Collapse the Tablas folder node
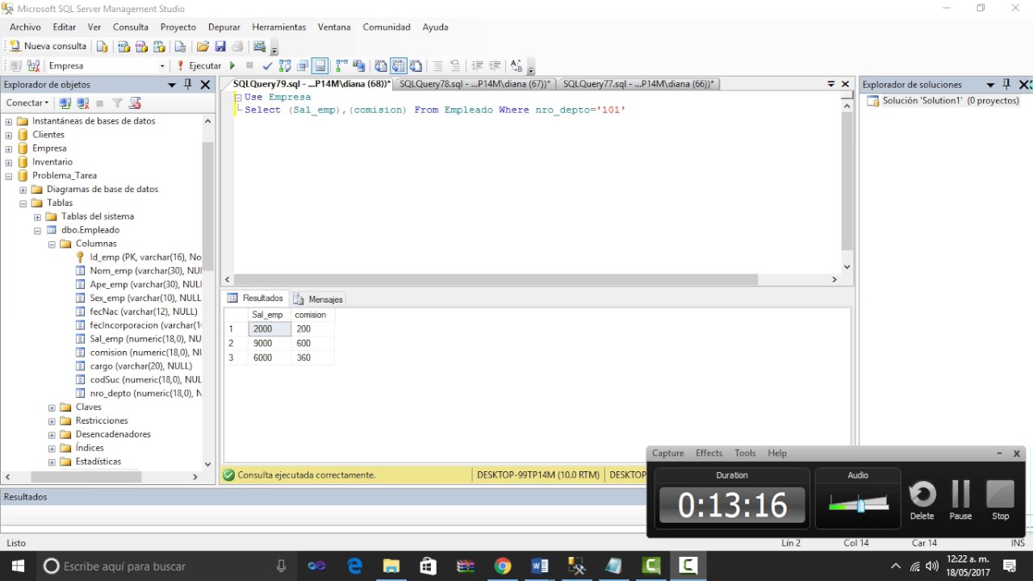1033x581 pixels. 23,203
